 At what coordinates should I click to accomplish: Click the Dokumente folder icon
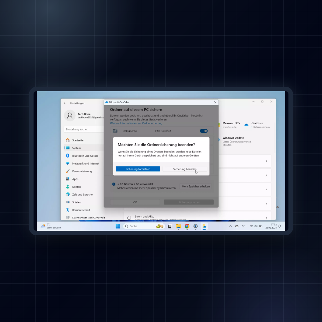point(115,131)
